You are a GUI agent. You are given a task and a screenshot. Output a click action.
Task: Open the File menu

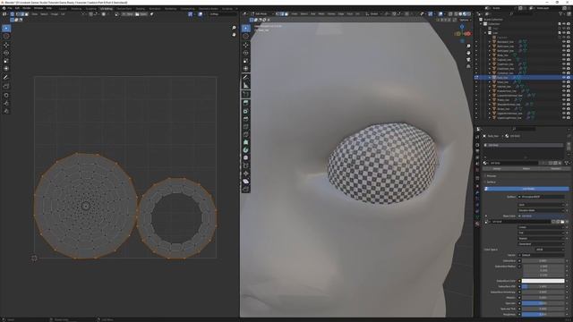click(x=10, y=8)
